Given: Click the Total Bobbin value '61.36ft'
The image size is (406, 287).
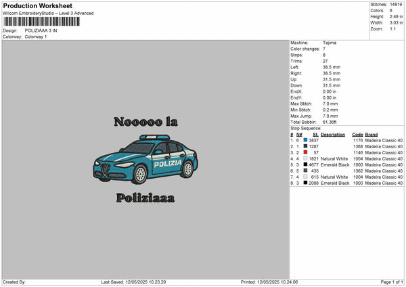Looking at the screenshot, I should [x=330, y=122].
